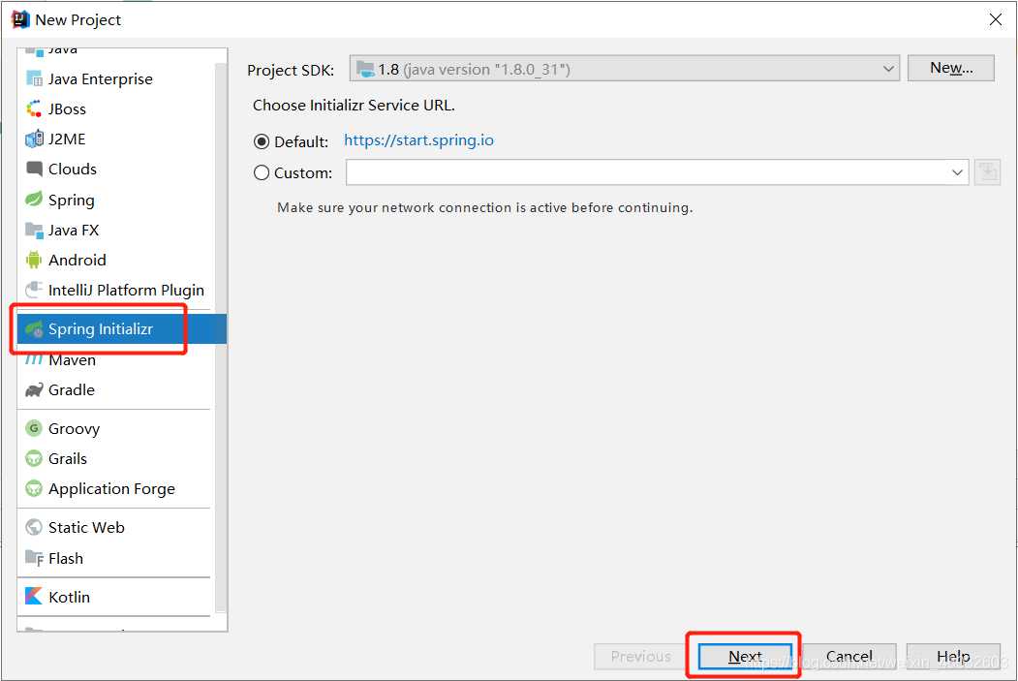Image resolution: width=1018 pixels, height=681 pixels.
Task: Open the https://start.spring.io link
Action: pos(418,140)
